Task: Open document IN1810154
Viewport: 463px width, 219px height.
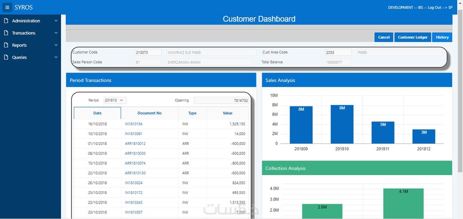Action: tap(134, 124)
